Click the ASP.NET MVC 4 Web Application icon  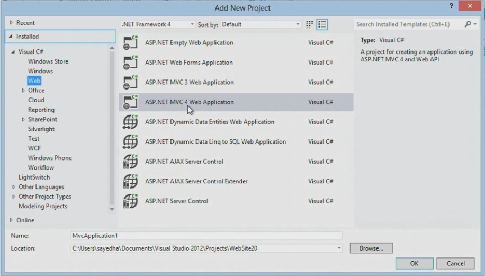pos(130,102)
